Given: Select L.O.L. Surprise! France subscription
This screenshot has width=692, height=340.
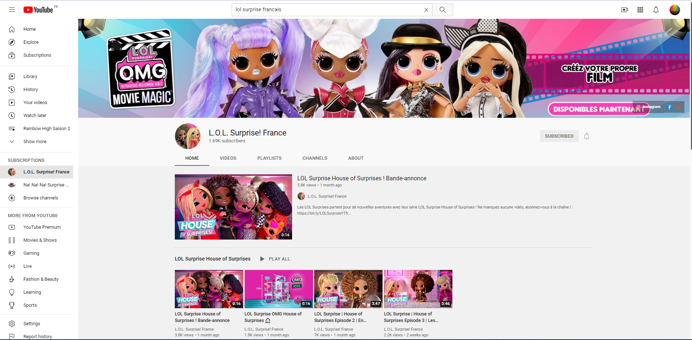Looking at the screenshot, I should point(37,172).
